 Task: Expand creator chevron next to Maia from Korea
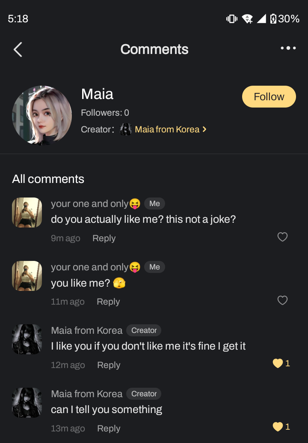204,129
